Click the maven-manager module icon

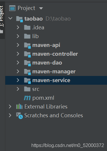(x=28, y=72)
